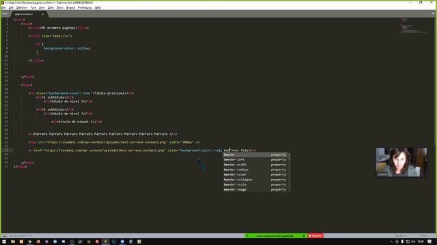Choose 'border-style' autocomplete suggestion

[255, 184]
